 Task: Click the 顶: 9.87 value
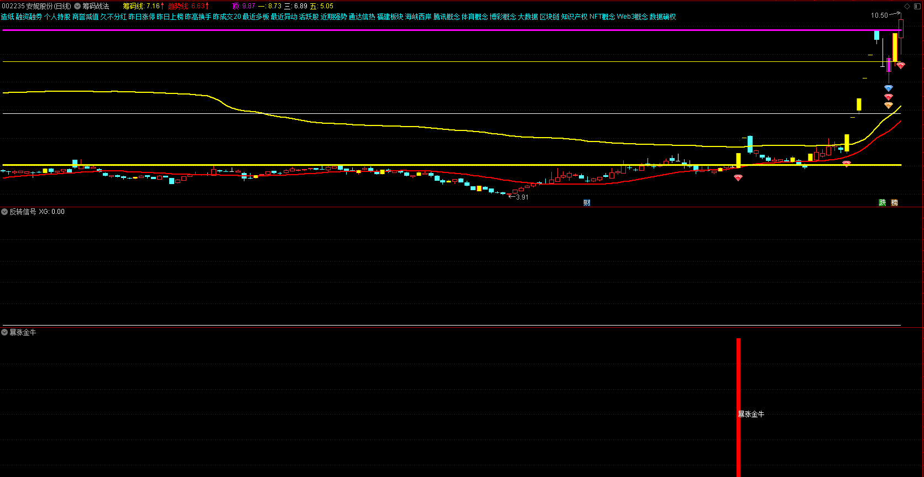[x=244, y=6]
